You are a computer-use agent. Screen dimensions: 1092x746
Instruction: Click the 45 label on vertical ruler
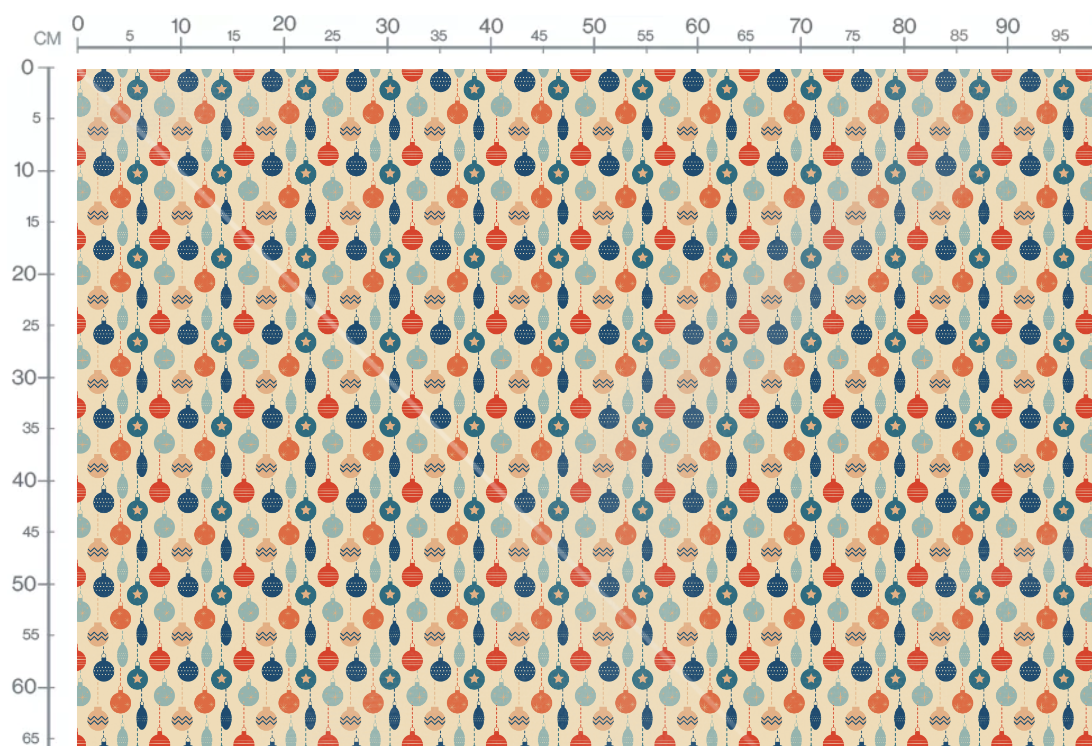click(31, 532)
